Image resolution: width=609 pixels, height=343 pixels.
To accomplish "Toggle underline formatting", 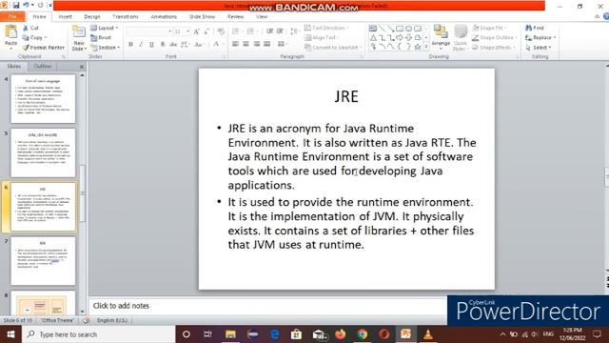I will tap(151, 45).
